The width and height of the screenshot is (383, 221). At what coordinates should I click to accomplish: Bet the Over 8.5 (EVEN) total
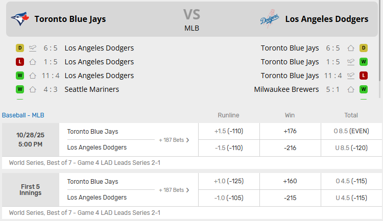(x=351, y=131)
